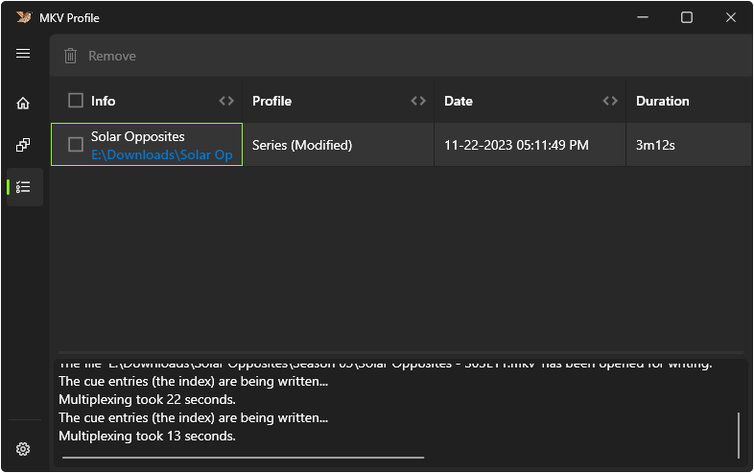
Task: Click the Remove trash can icon
Action: coord(71,56)
